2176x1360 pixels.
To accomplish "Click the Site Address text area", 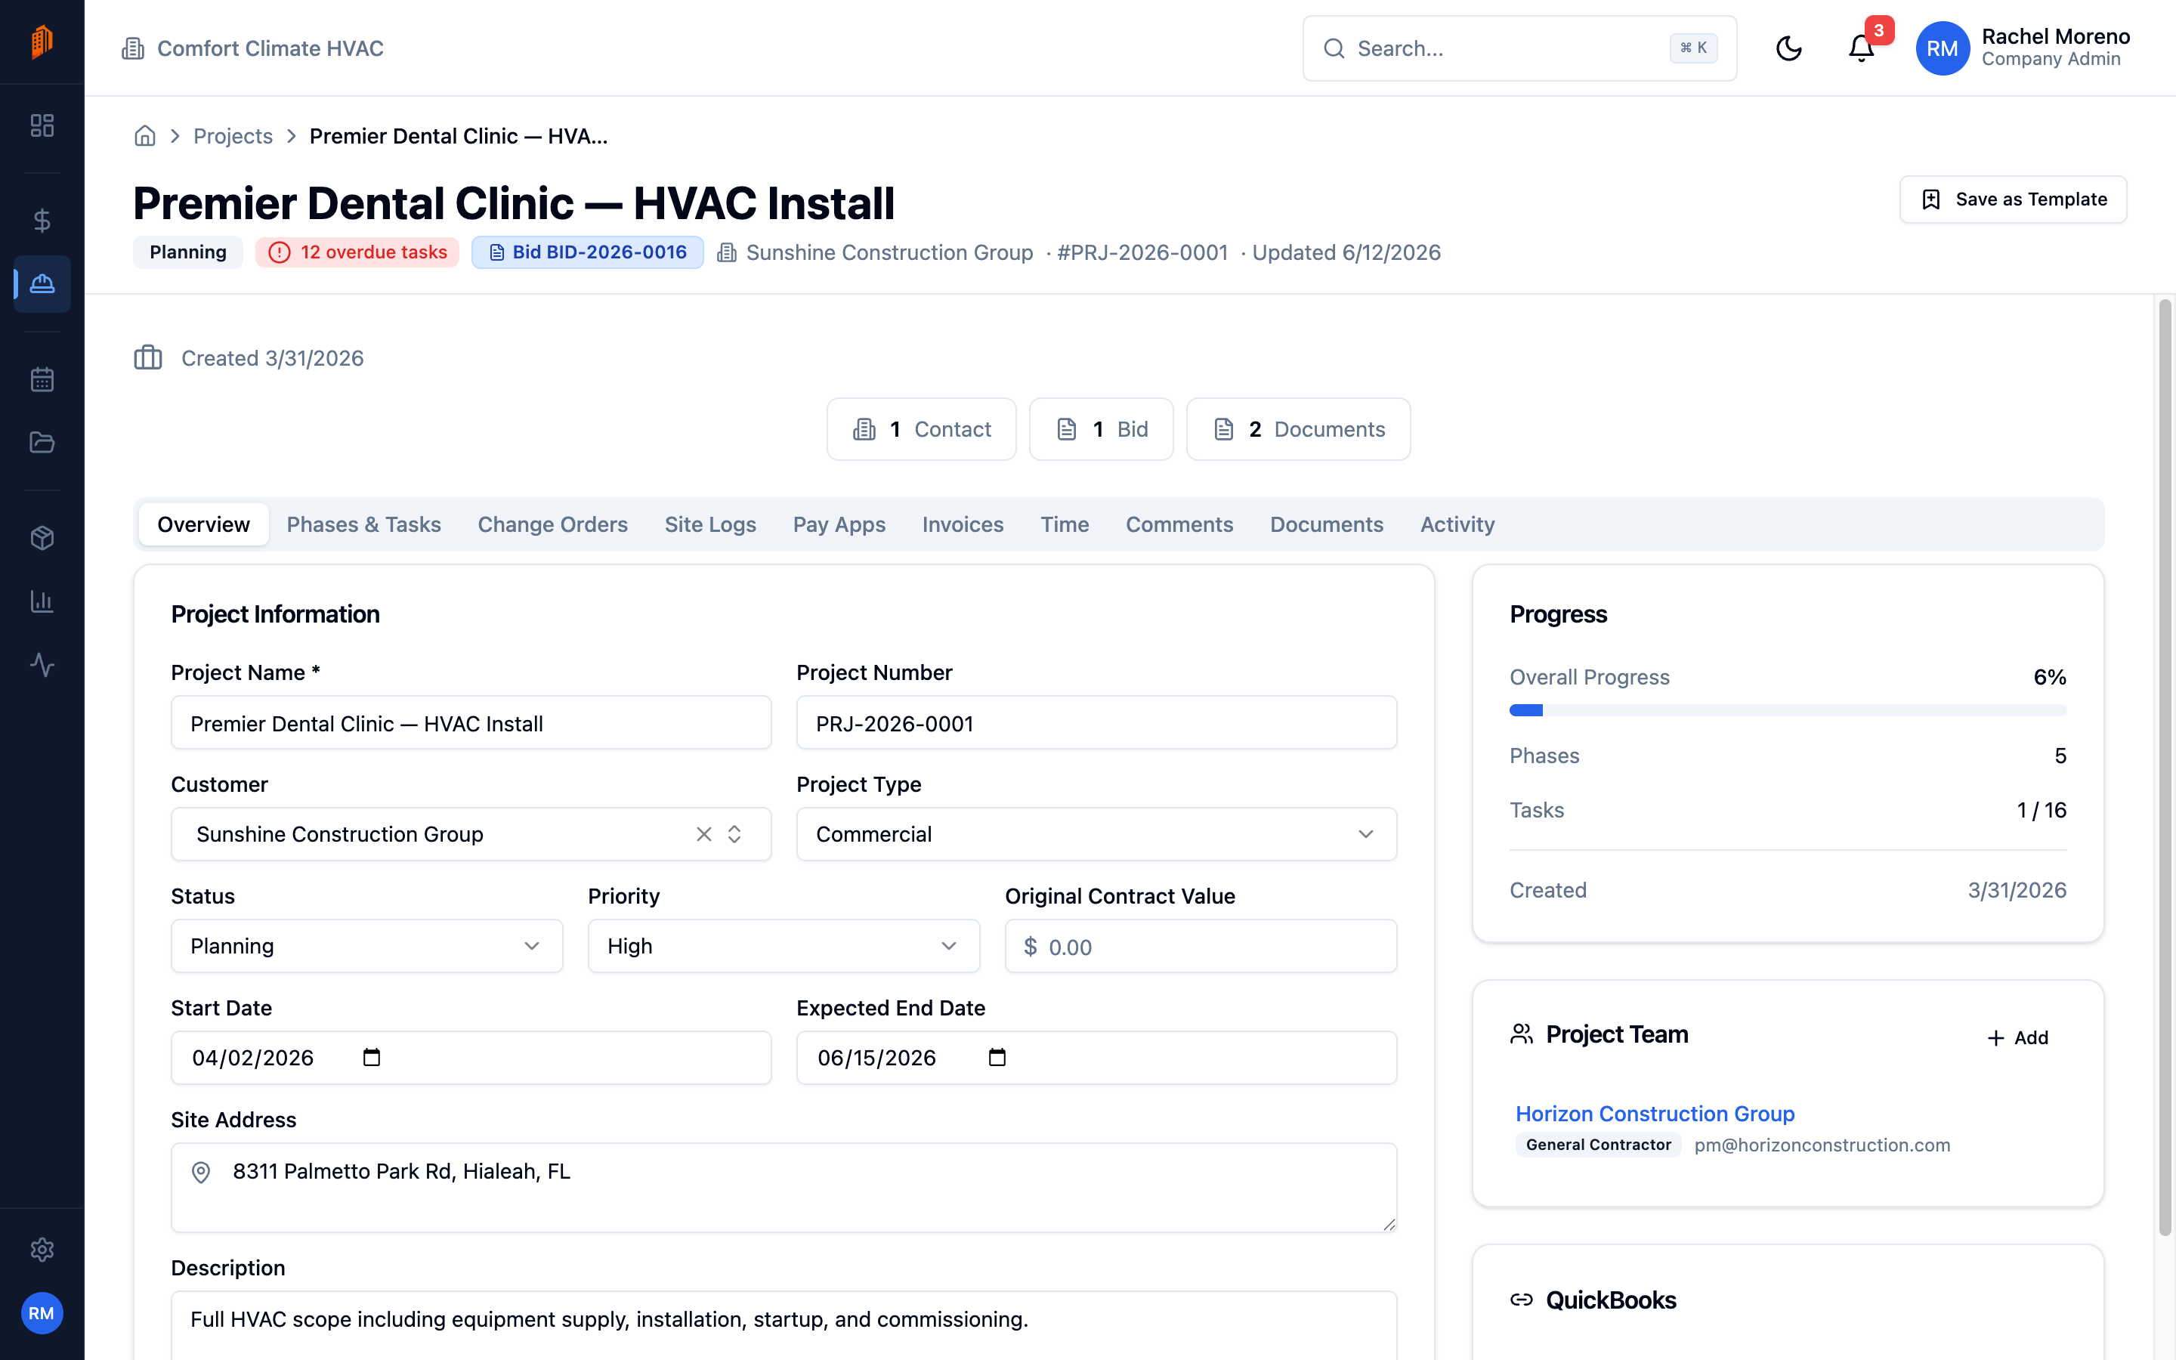I will pos(784,1187).
